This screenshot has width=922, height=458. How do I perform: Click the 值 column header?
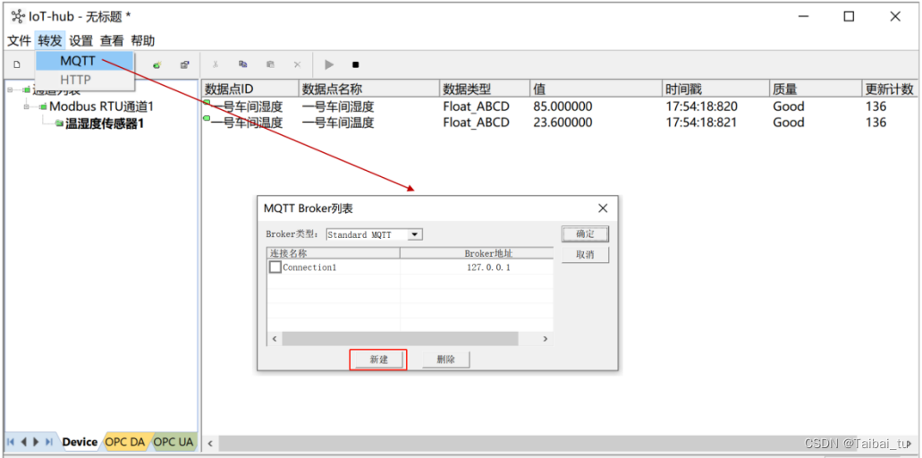coord(596,89)
